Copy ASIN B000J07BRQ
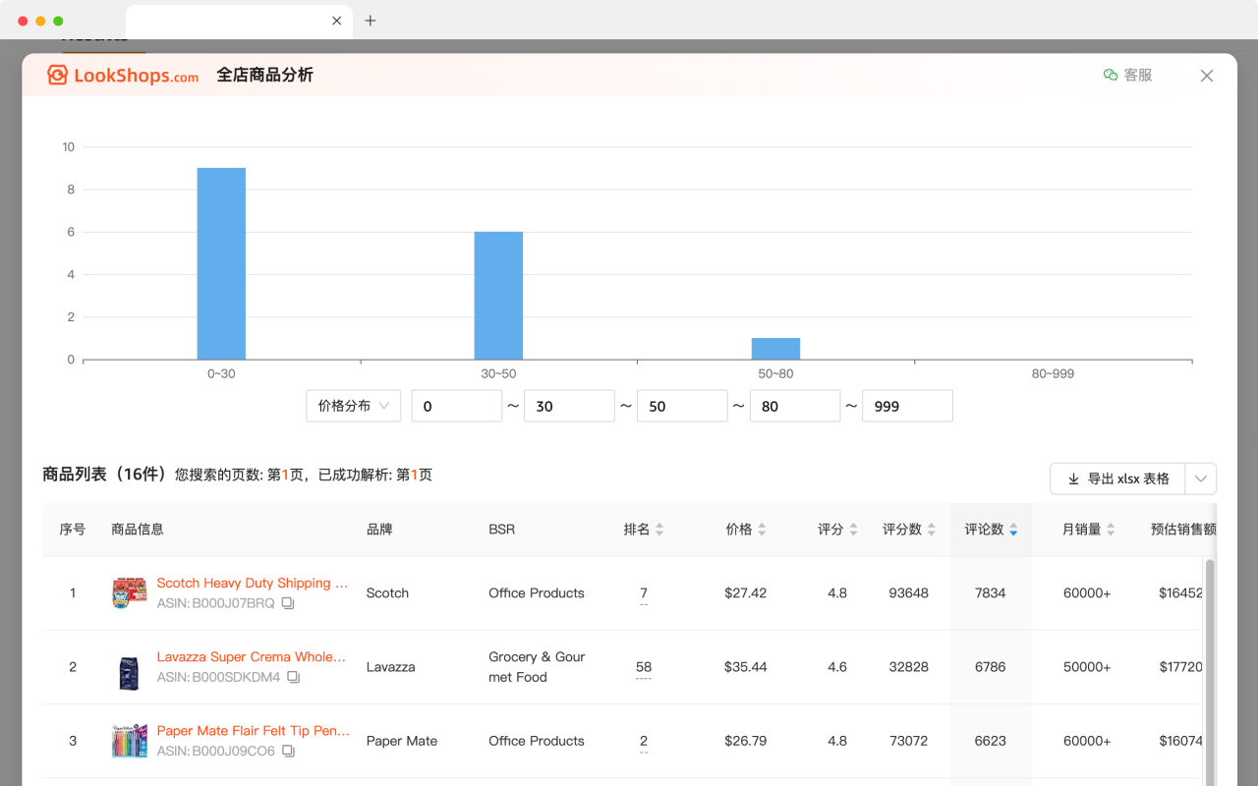The height and width of the screenshot is (786, 1258). [x=288, y=603]
